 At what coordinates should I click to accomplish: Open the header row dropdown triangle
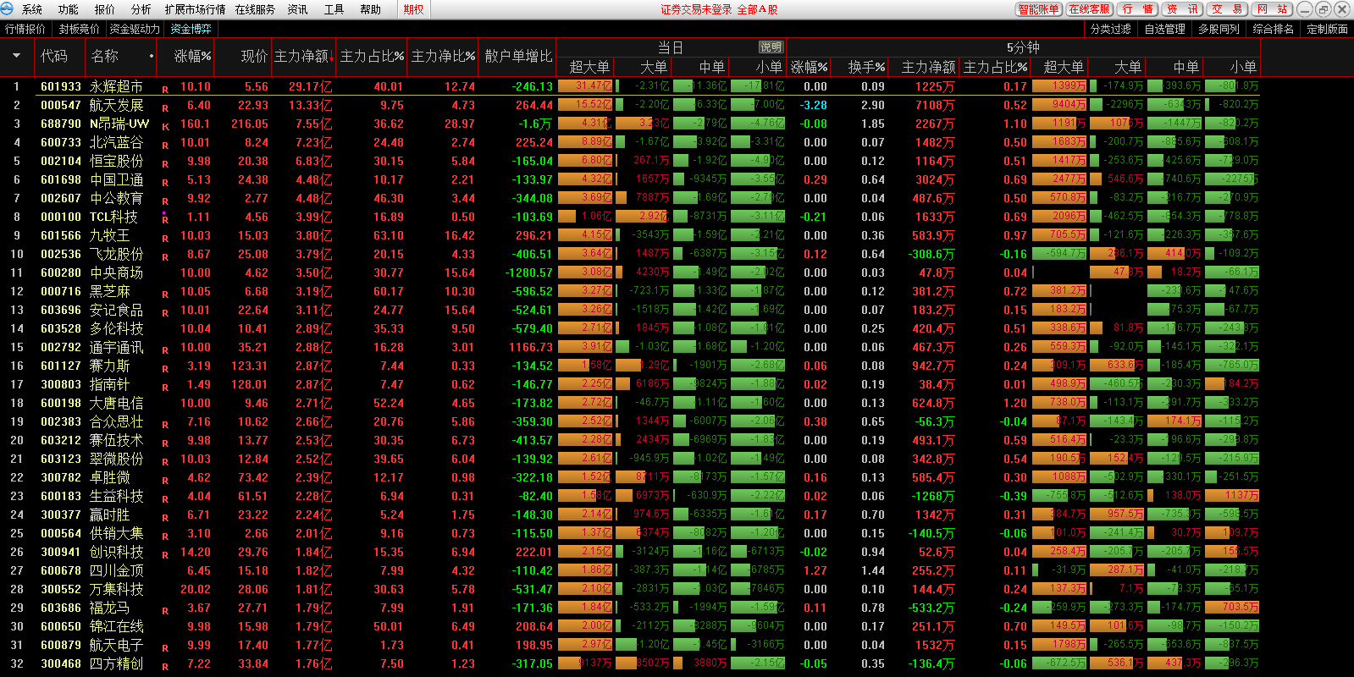(x=16, y=57)
